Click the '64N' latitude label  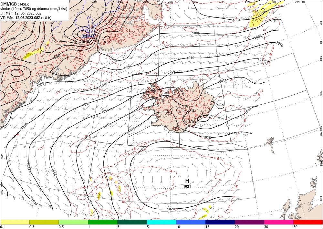click(x=321, y=93)
